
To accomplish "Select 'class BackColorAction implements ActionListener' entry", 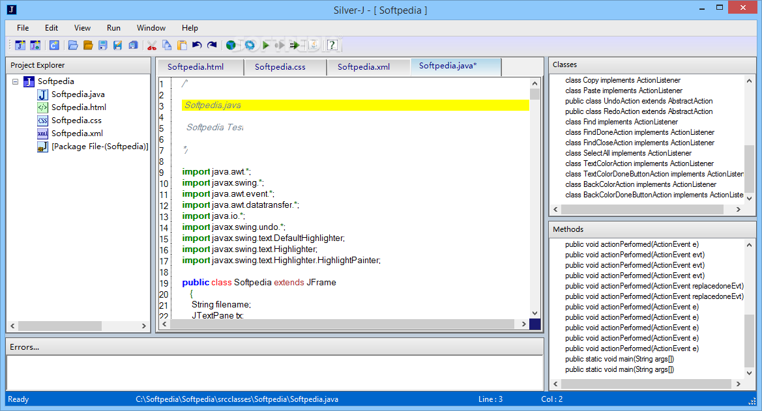I will 641,184.
